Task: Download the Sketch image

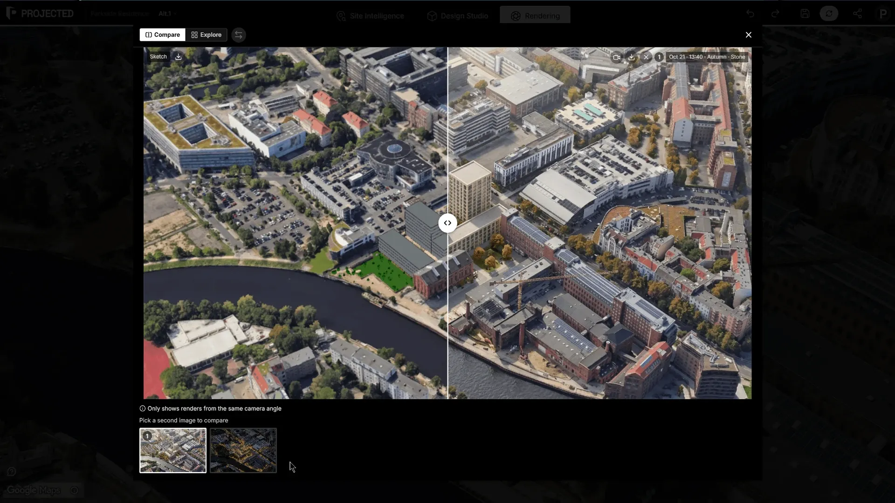Action: (178, 57)
